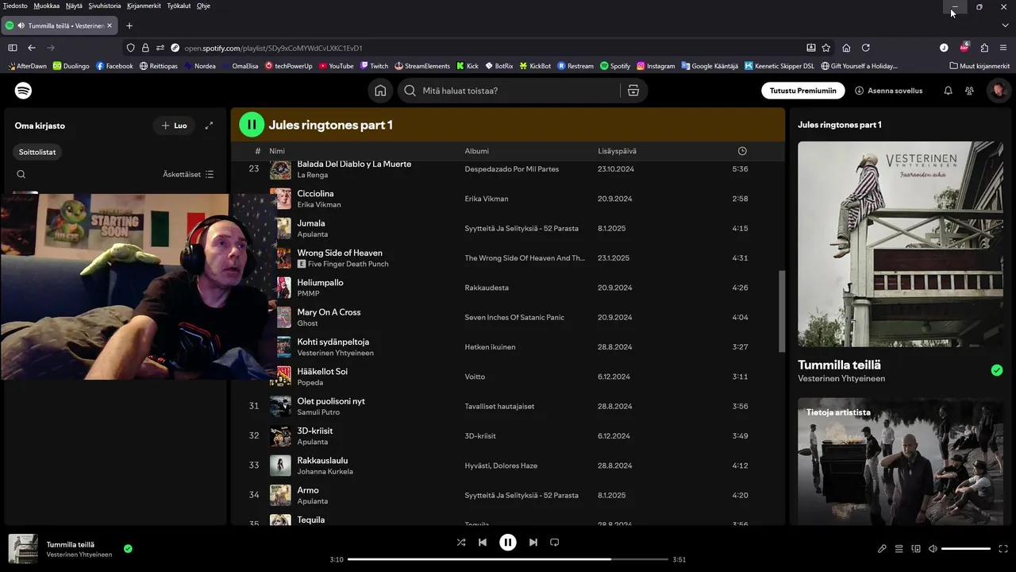Open Näytä menu
The width and height of the screenshot is (1016, 572).
(74, 6)
